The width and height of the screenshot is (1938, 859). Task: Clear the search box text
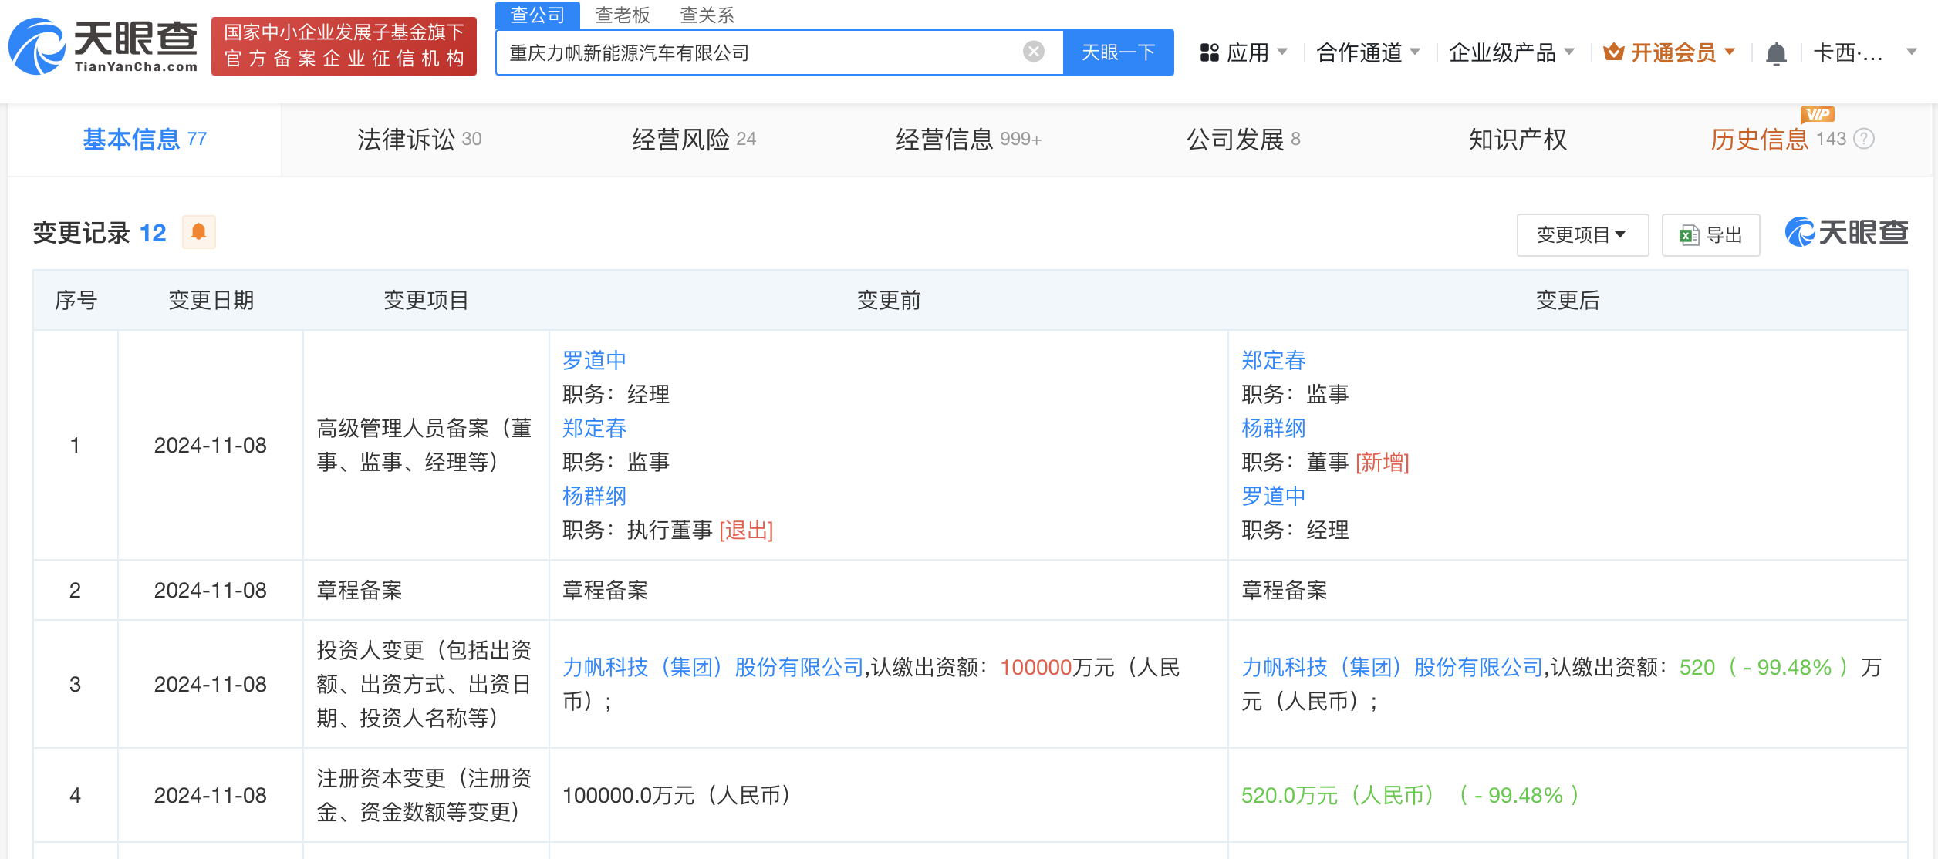click(x=1033, y=52)
